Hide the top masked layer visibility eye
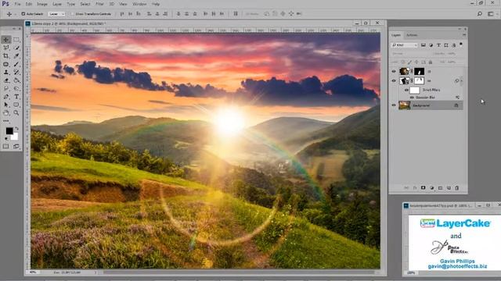501x281 pixels. pos(394,71)
